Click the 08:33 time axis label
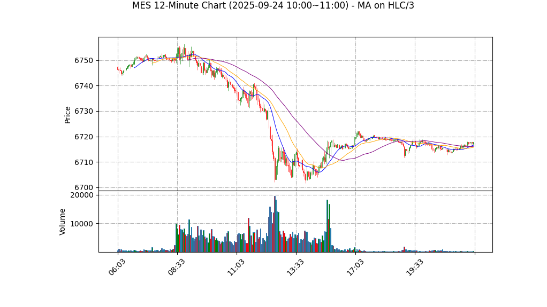The width and height of the screenshot is (547, 307). pyautogui.click(x=176, y=267)
